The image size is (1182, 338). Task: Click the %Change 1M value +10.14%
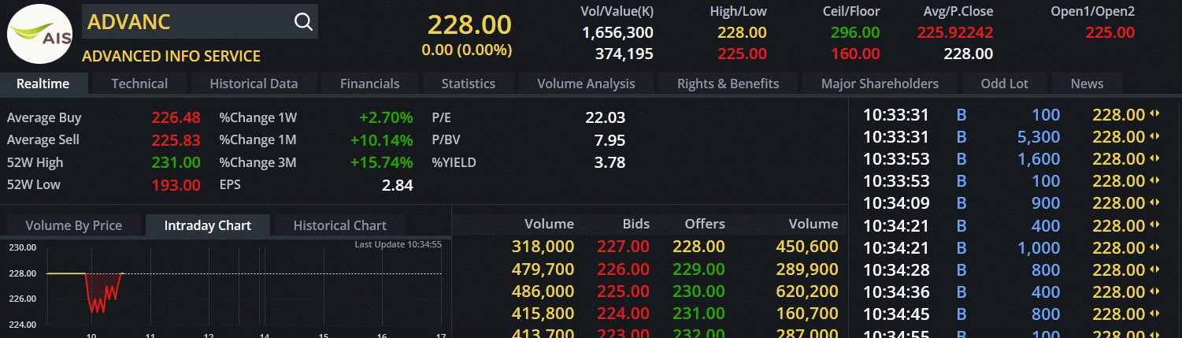(x=382, y=140)
